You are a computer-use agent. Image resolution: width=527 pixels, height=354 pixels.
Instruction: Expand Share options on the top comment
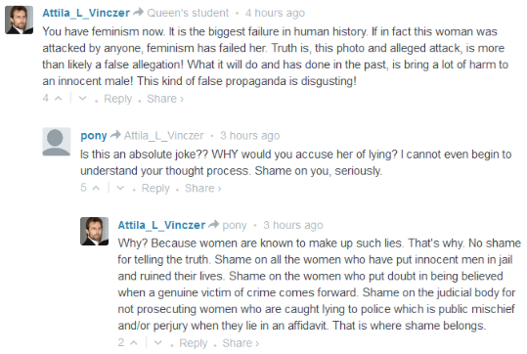165,99
